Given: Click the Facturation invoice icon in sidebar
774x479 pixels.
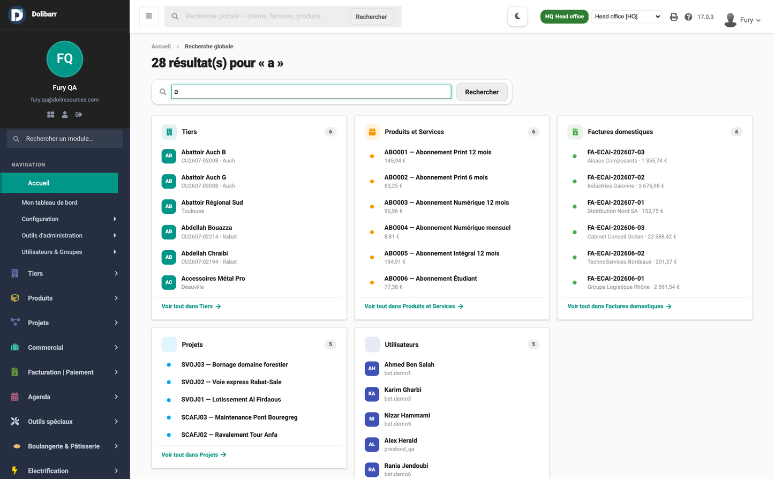Looking at the screenshot, I should click(15, 372).
